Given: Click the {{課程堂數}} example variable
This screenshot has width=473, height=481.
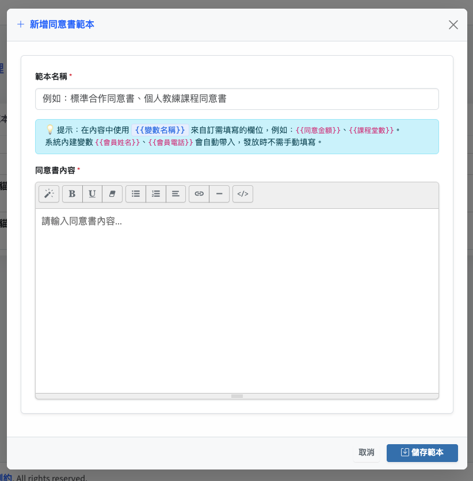Looking at the screenshot, I should point(371,131).
